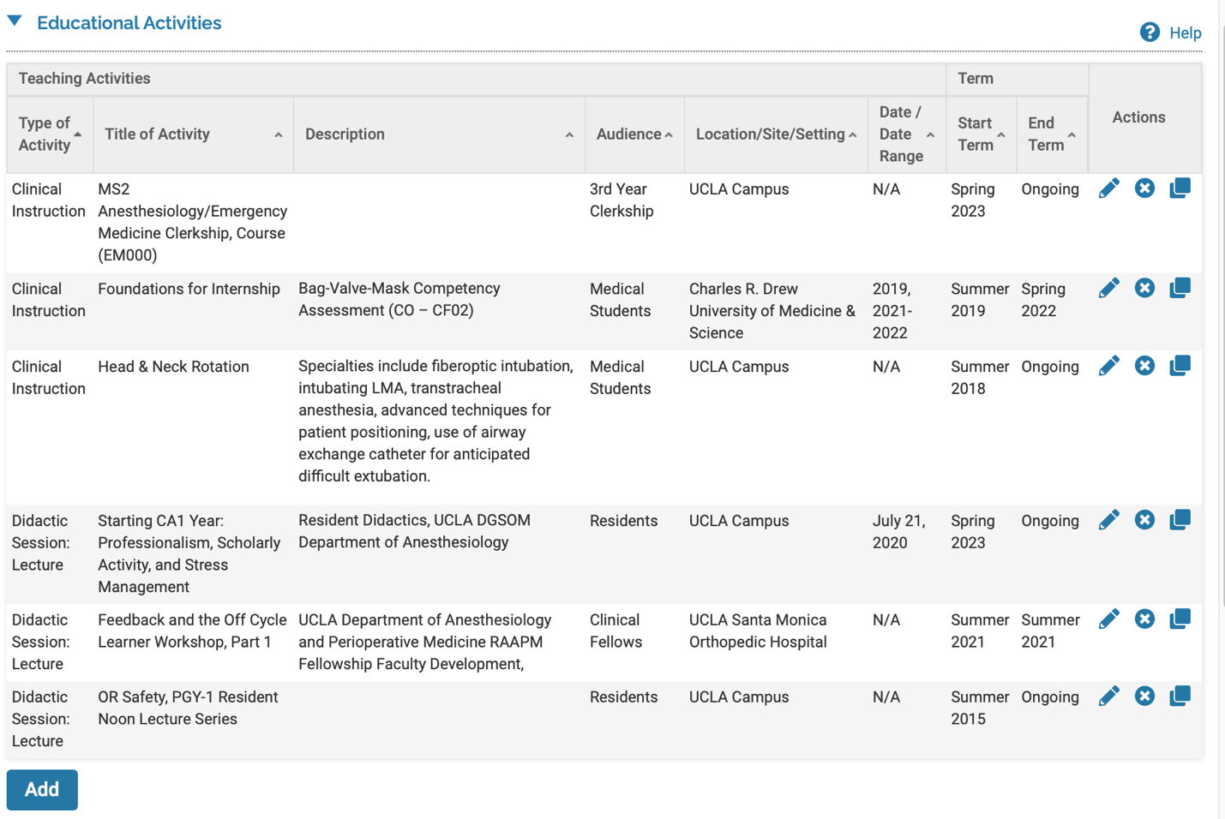This screenshot has height=819, width=1225.
Task: Delete the Starting CA1 Year lecture row
Action: point(1144,520)
